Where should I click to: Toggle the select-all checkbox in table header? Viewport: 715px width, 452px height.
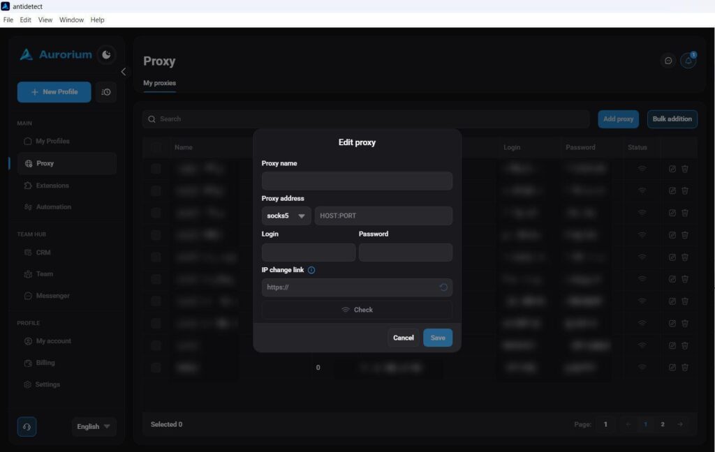click(x=156, y=147)
